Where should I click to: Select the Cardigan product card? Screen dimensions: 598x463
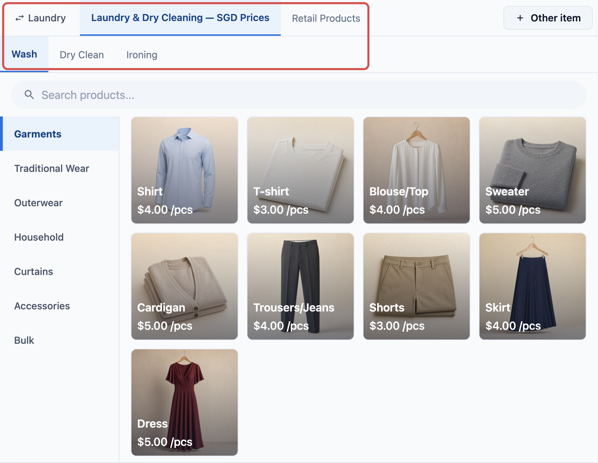click(184, 286)
